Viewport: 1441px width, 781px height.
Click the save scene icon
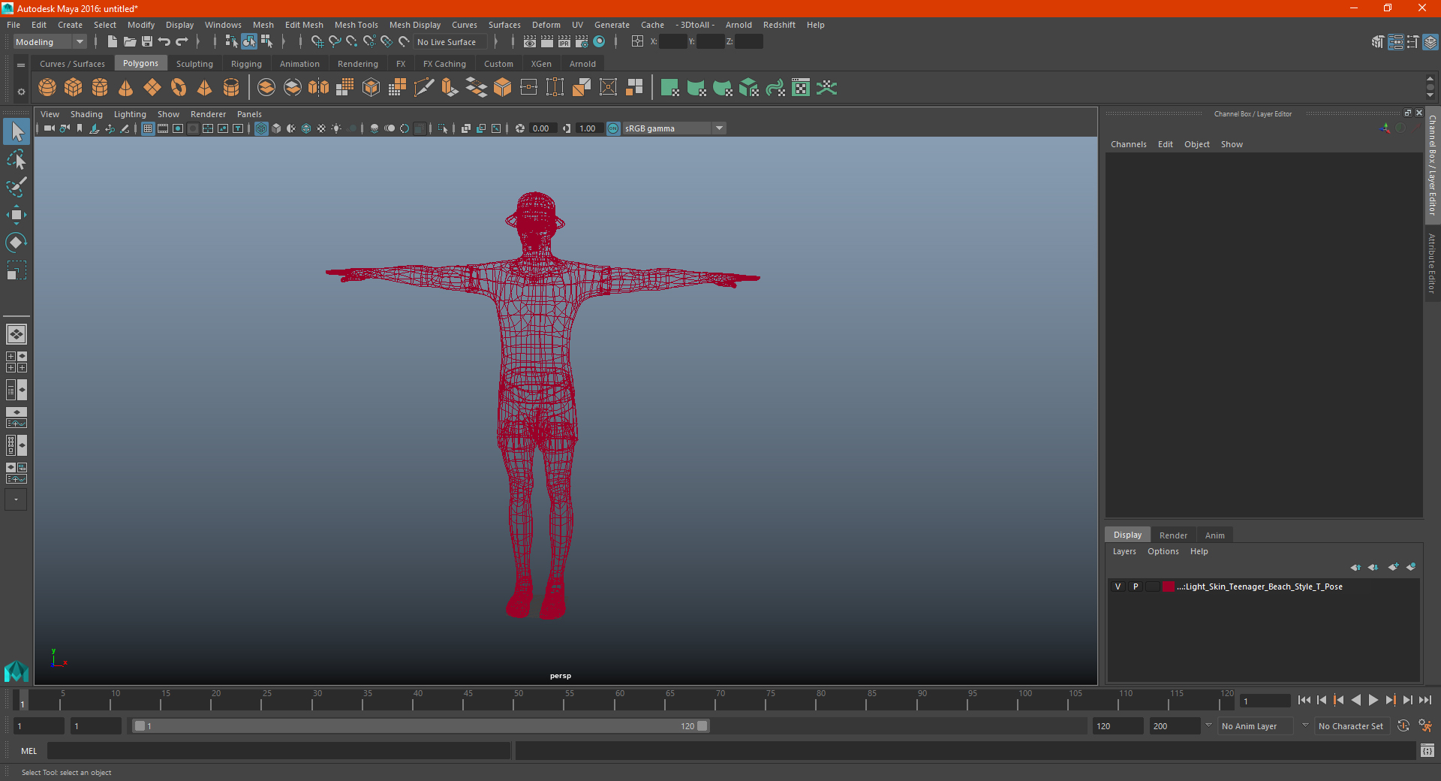(x=147, y=42)
